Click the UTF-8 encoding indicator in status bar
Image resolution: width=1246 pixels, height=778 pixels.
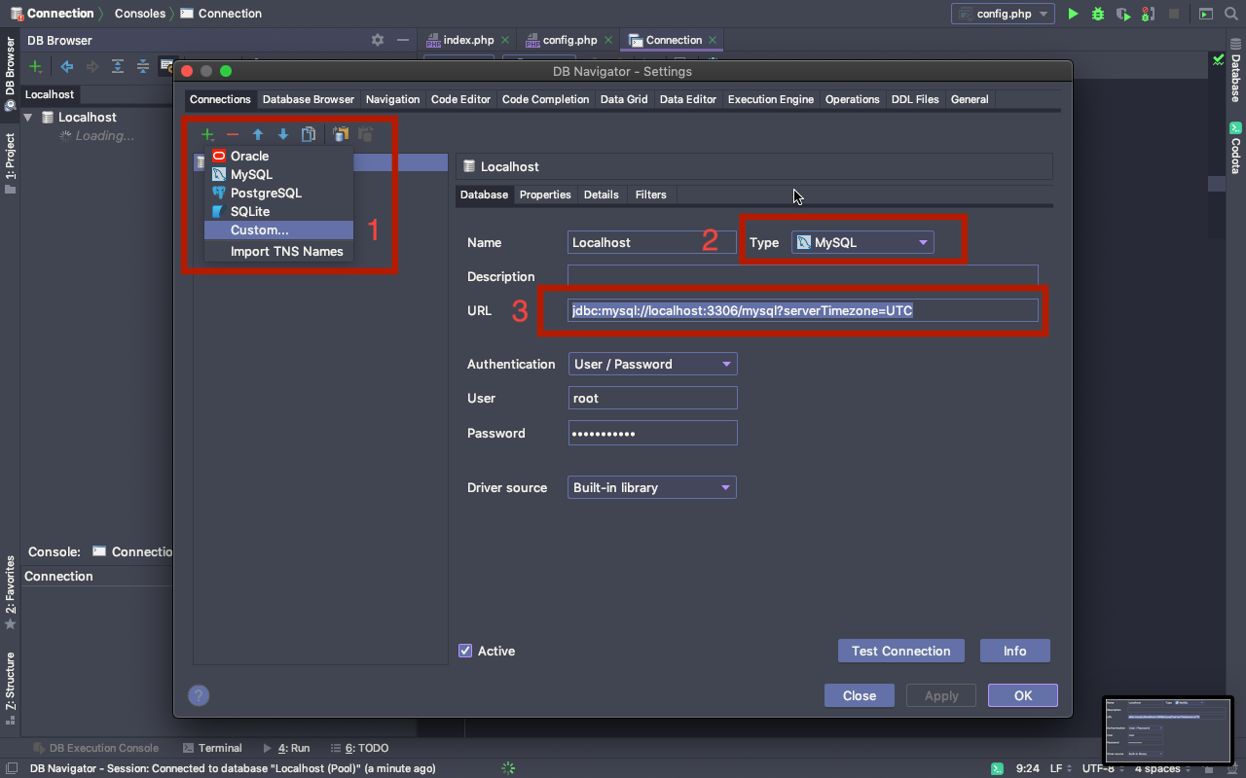click(1103, 768)
